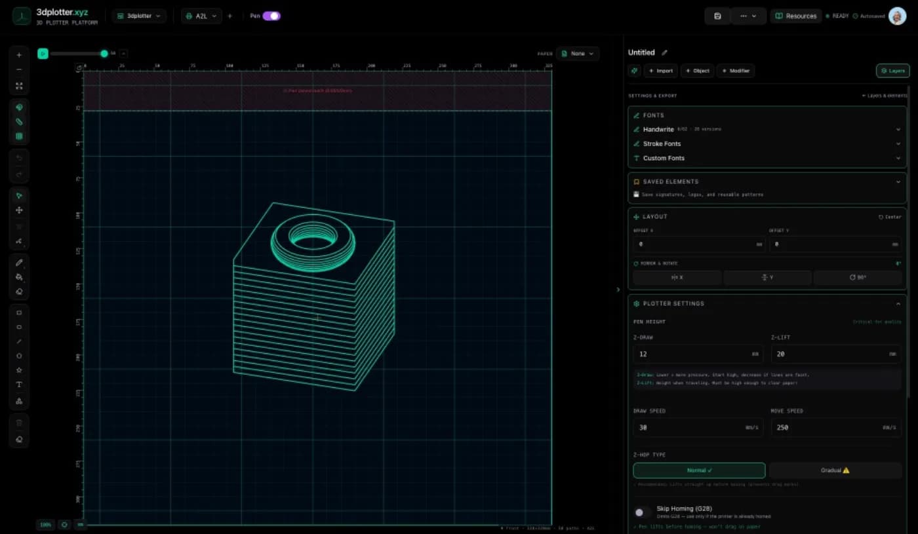Click the Z-Draw value field
Screen dimensions: 918x534
tap(698, 354)
